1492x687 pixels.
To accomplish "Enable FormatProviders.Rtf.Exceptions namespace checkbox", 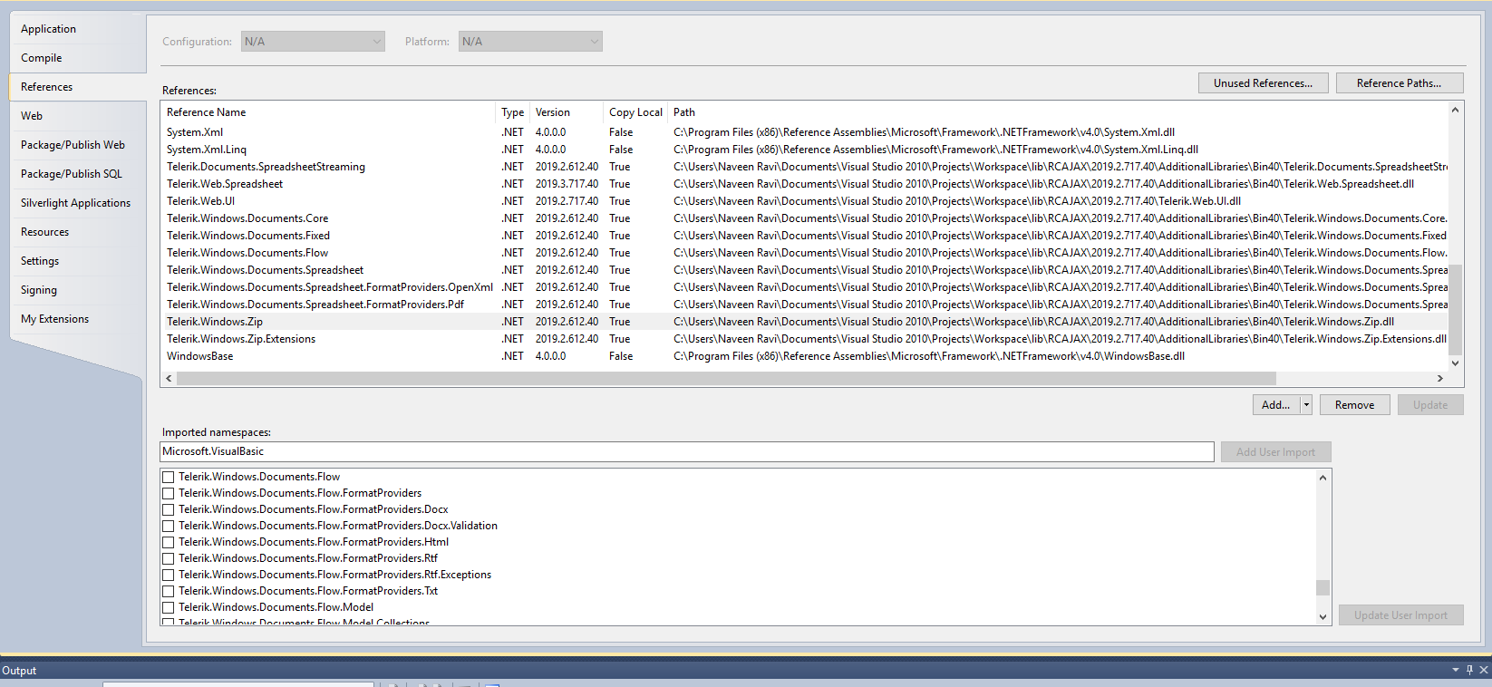I will (x=168, y=575).
